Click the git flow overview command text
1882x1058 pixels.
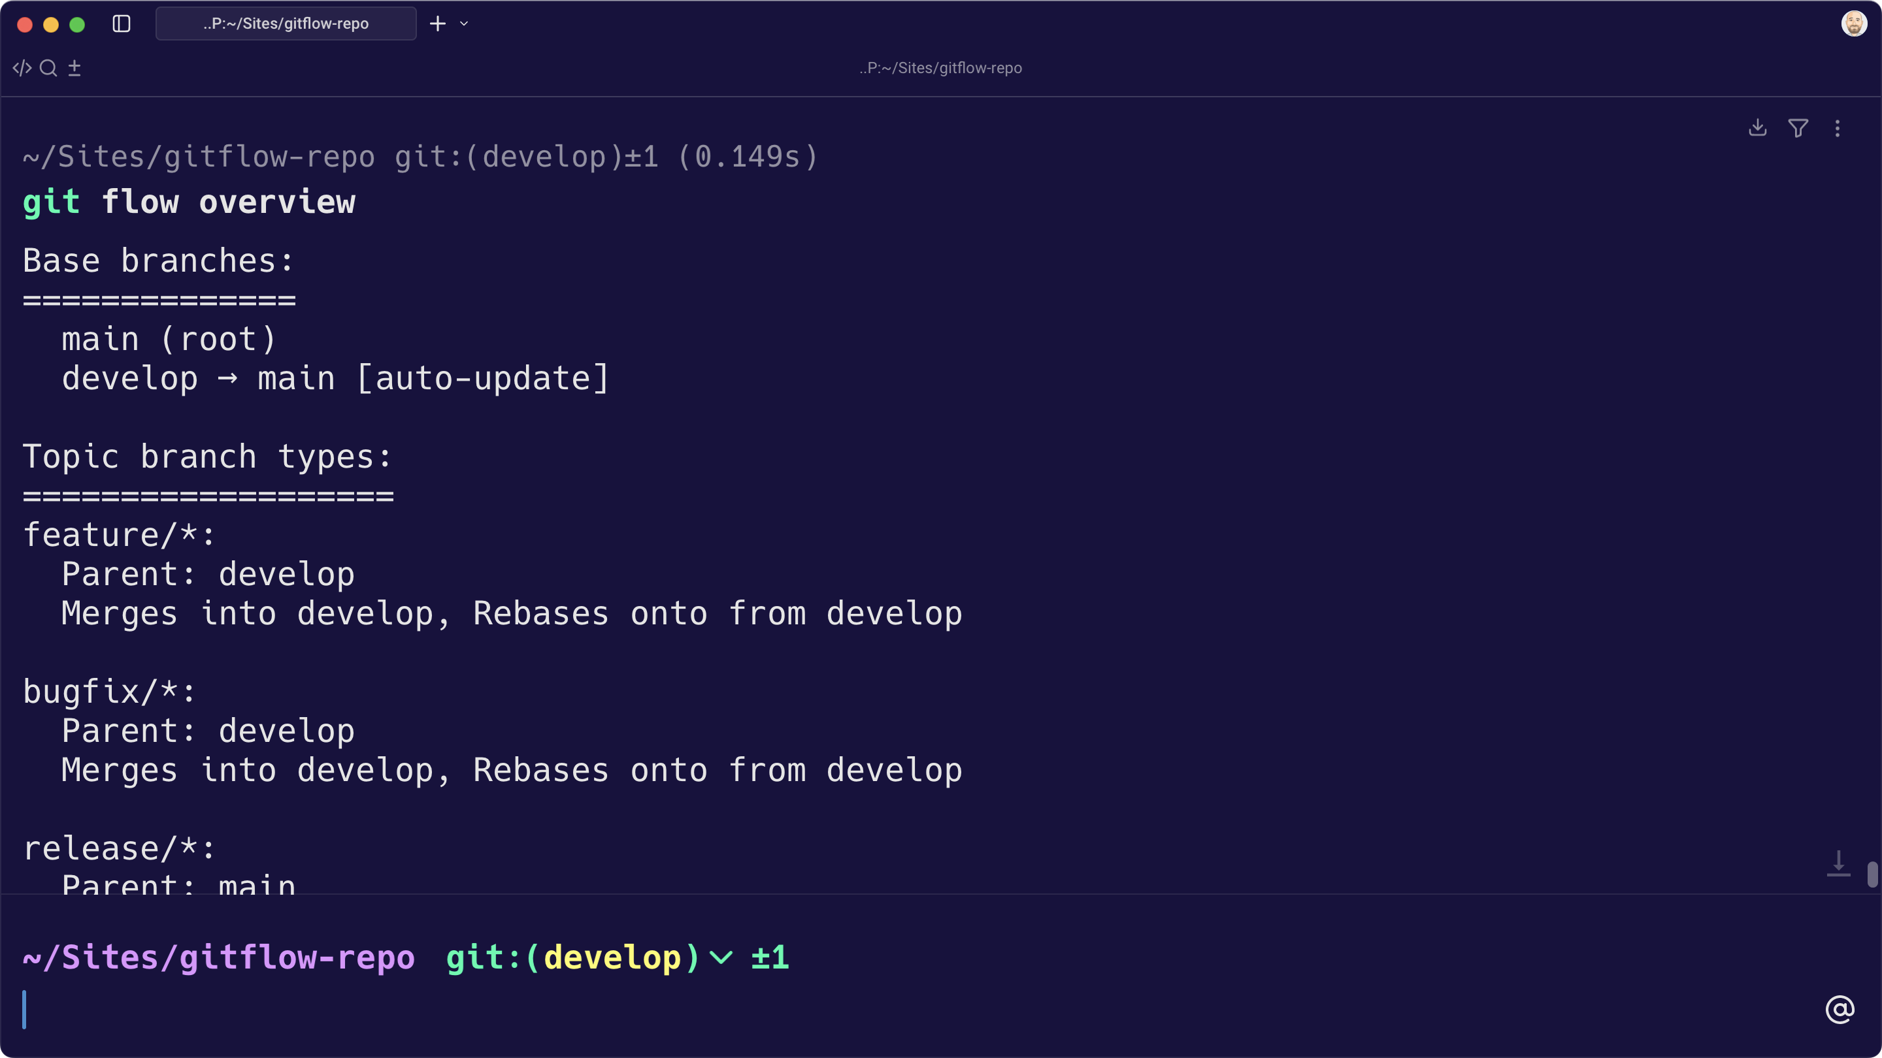(x=190, y=202)
